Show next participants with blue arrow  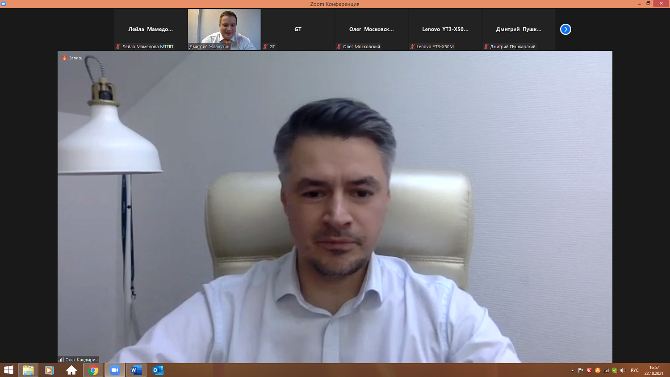point(565,29)
